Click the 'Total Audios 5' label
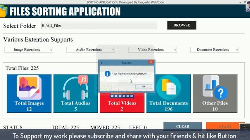 click(x=75, y=106)
